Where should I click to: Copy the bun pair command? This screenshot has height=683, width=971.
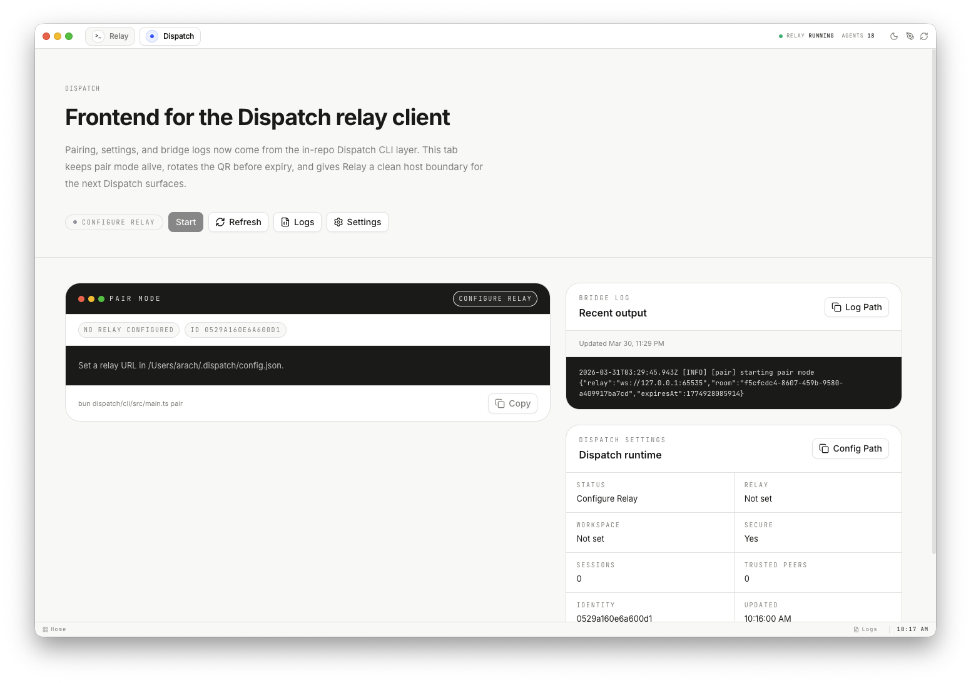coord(512,403)
